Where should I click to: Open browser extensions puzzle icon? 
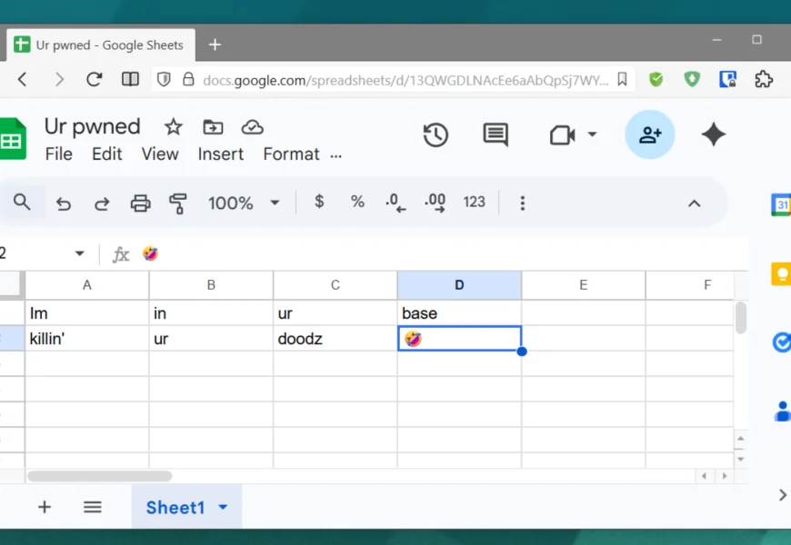[x=764, y=79]
